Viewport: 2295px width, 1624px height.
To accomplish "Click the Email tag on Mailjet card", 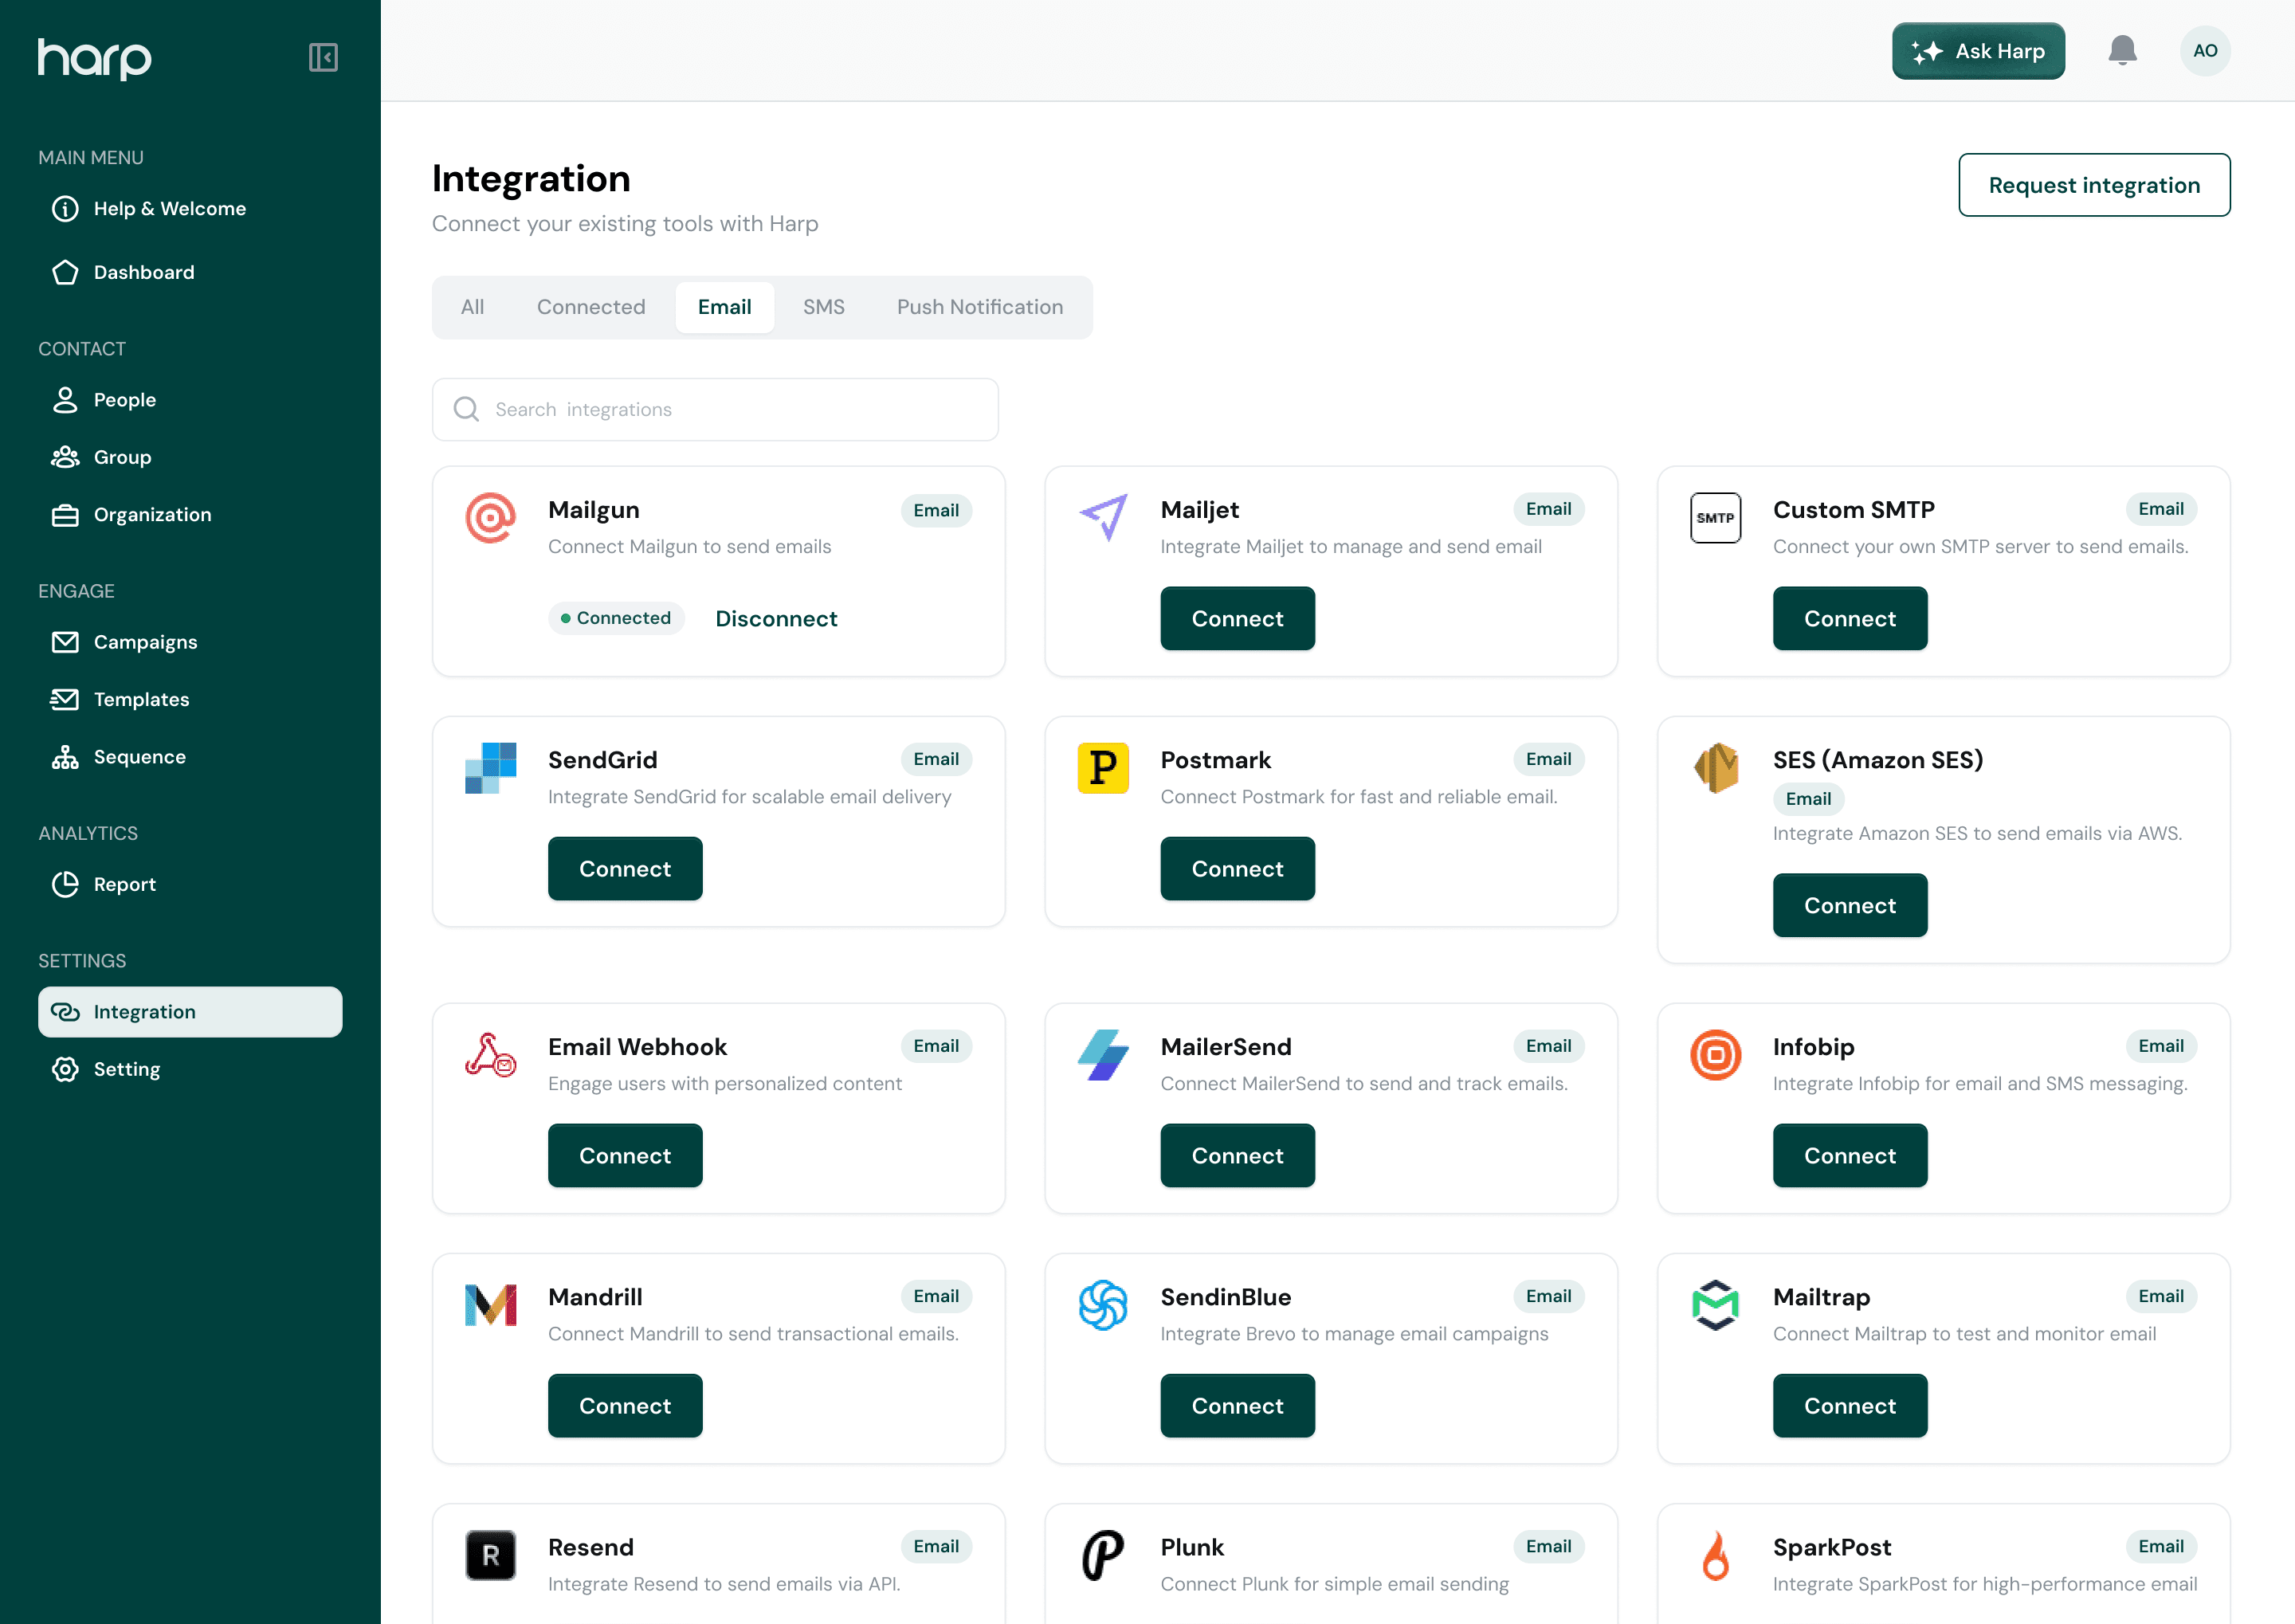I will point(1548,509).
